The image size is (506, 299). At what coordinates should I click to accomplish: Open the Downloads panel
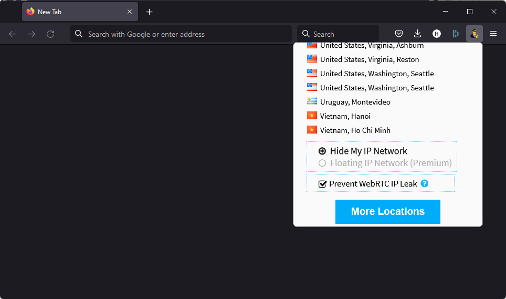coord(418,34)
